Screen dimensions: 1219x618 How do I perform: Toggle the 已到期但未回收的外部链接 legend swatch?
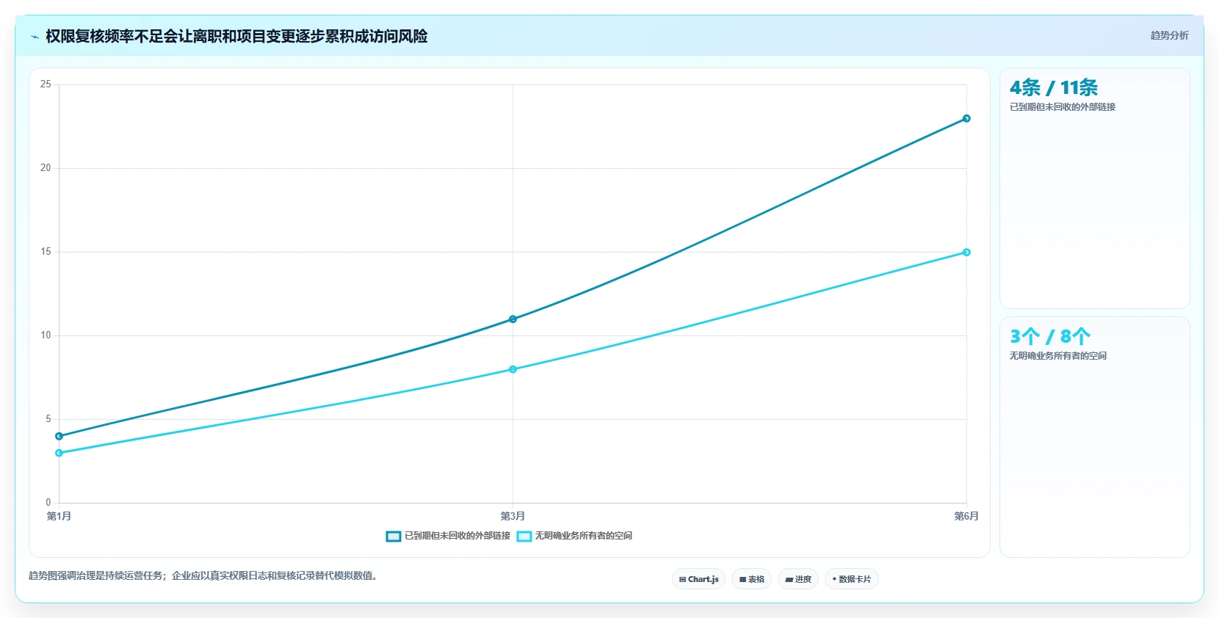point(394,536)
